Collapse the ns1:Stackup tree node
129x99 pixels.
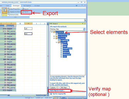coord(52,32)
